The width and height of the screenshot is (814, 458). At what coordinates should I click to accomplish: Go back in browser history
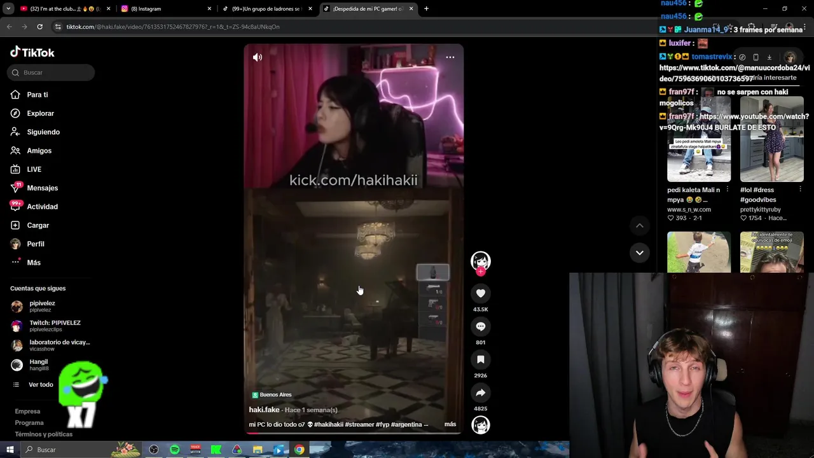pyautogui.click(x=10, y=27)
